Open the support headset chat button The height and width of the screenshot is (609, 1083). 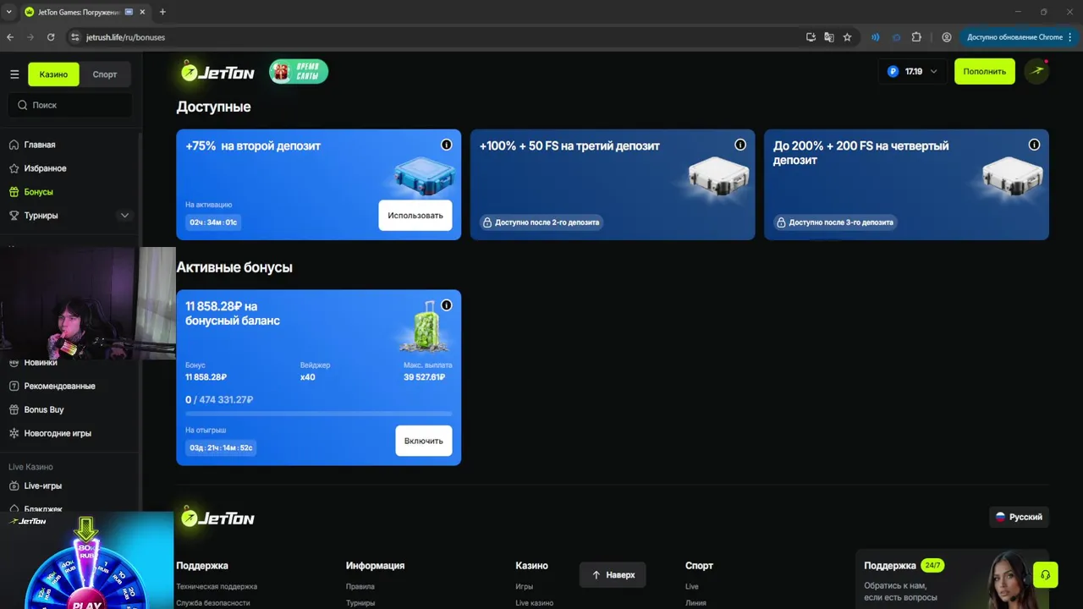tap(1046, 575)
